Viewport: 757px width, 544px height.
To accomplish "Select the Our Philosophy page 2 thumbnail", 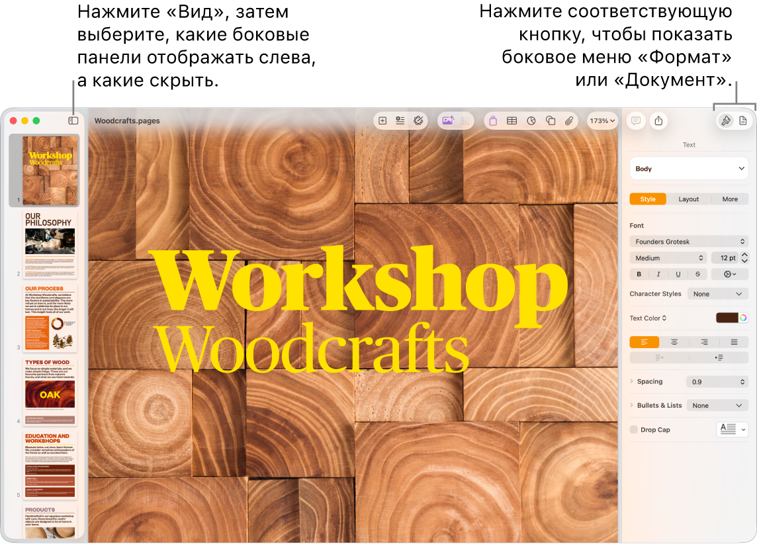I will (50, 242).
